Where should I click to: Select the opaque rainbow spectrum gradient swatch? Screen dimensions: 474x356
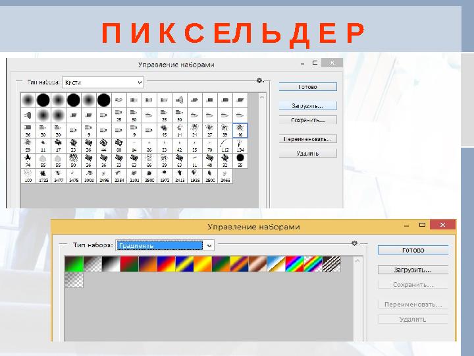pos(295,264)
